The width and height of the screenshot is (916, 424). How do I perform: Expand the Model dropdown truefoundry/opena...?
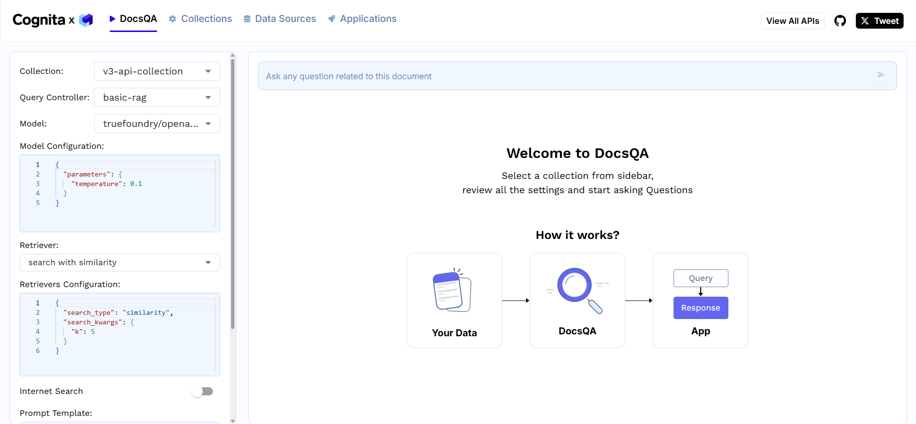(157, 124)
